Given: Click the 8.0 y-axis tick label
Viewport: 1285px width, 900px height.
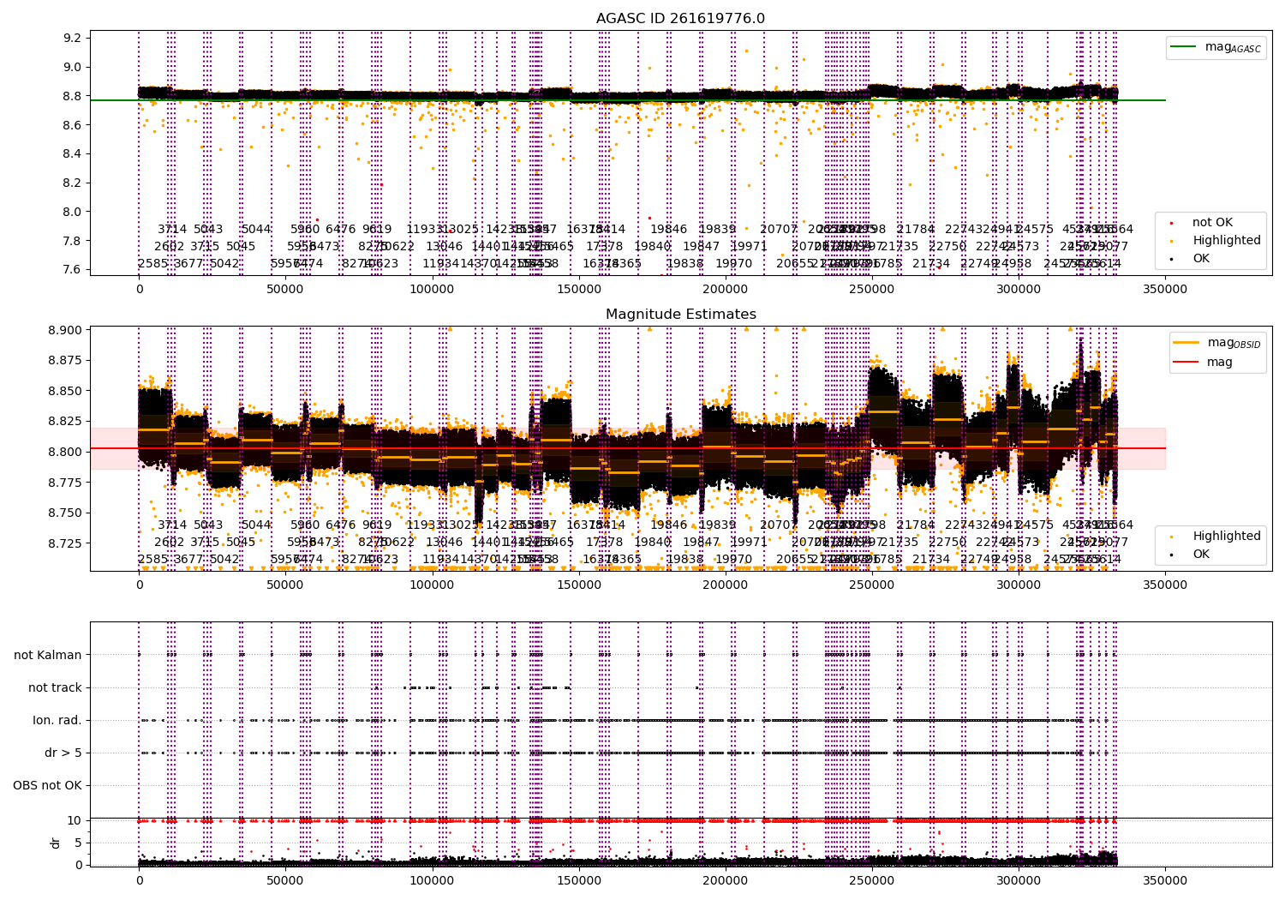Looking at the screenshot, I should [73, 212].
